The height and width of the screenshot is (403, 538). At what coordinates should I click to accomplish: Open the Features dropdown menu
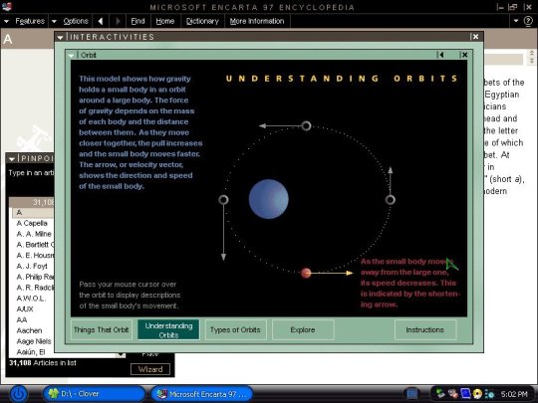click(25, 21)
